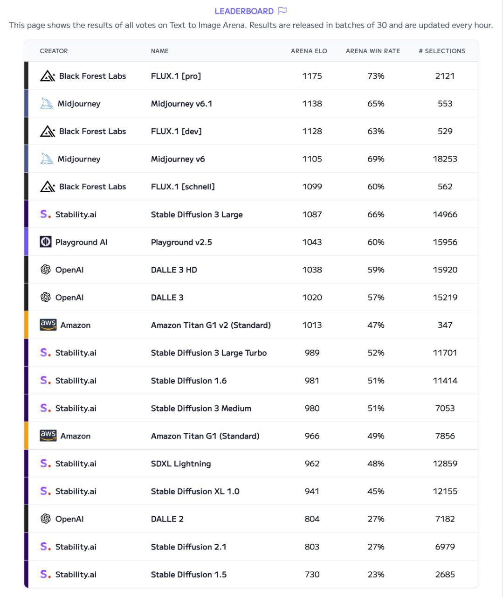Click Stability.ai logo in Stable Diffusion 3 Large row
Viewport: 503px width, 597px height.
tap(45, 215)
